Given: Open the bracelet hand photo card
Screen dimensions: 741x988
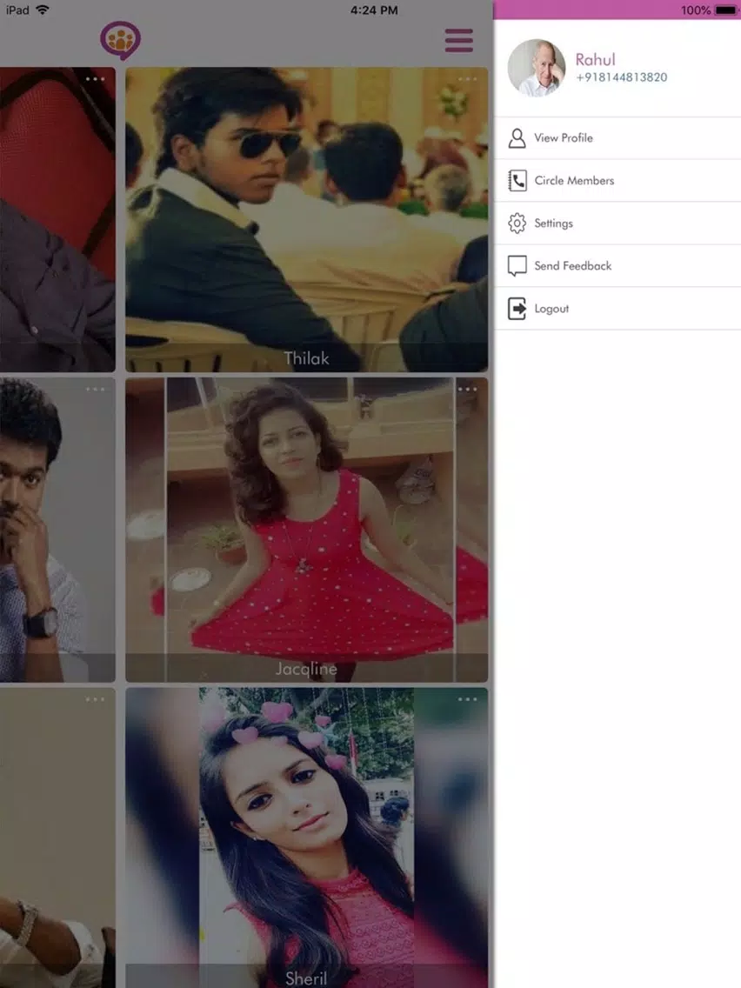Looking at the screenshot, I should (57, 838).
